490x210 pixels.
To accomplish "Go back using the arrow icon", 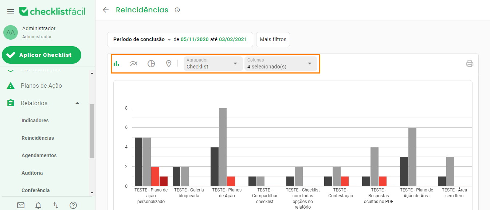I will [x=105, y=10].
